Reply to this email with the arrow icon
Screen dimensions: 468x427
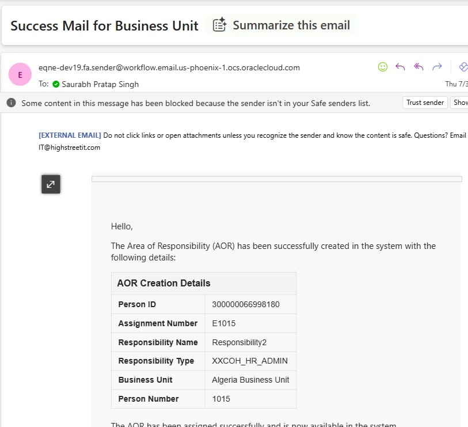400,67
